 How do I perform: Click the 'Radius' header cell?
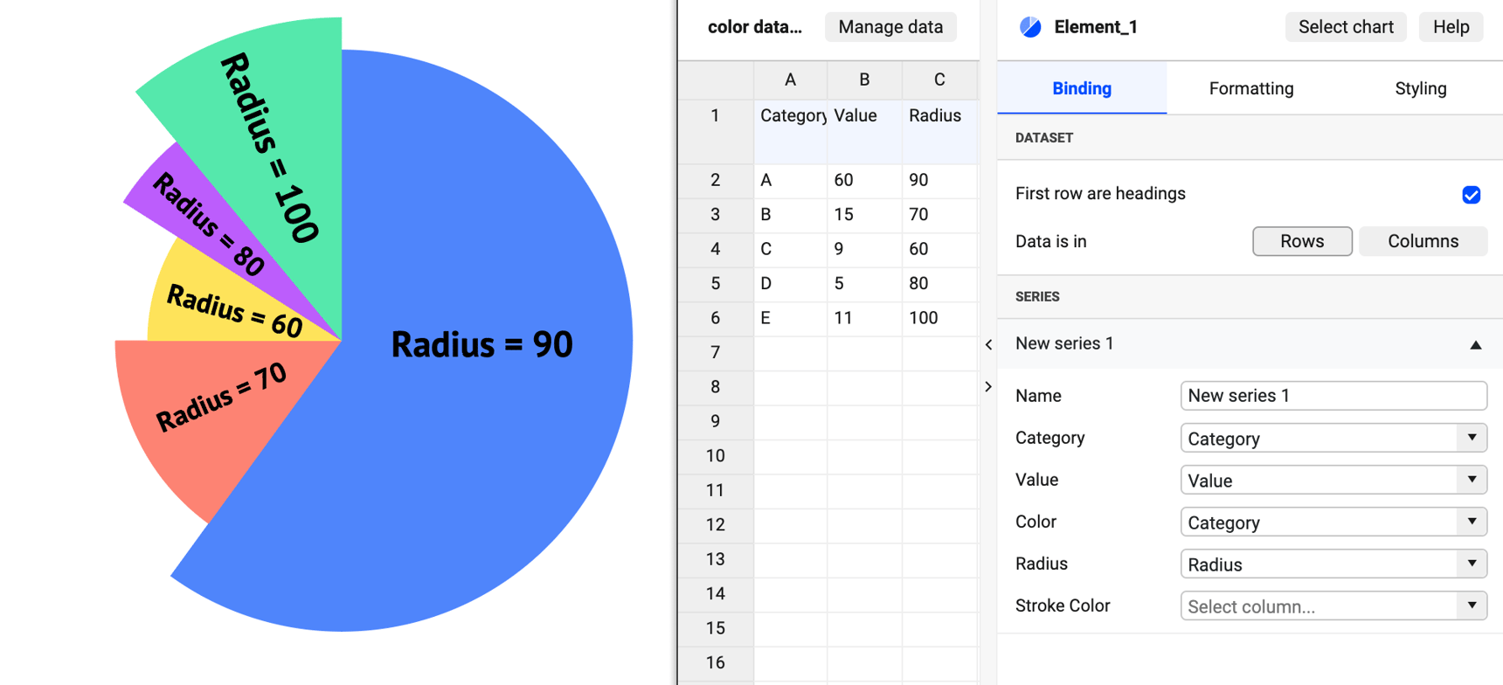[940, 131]
